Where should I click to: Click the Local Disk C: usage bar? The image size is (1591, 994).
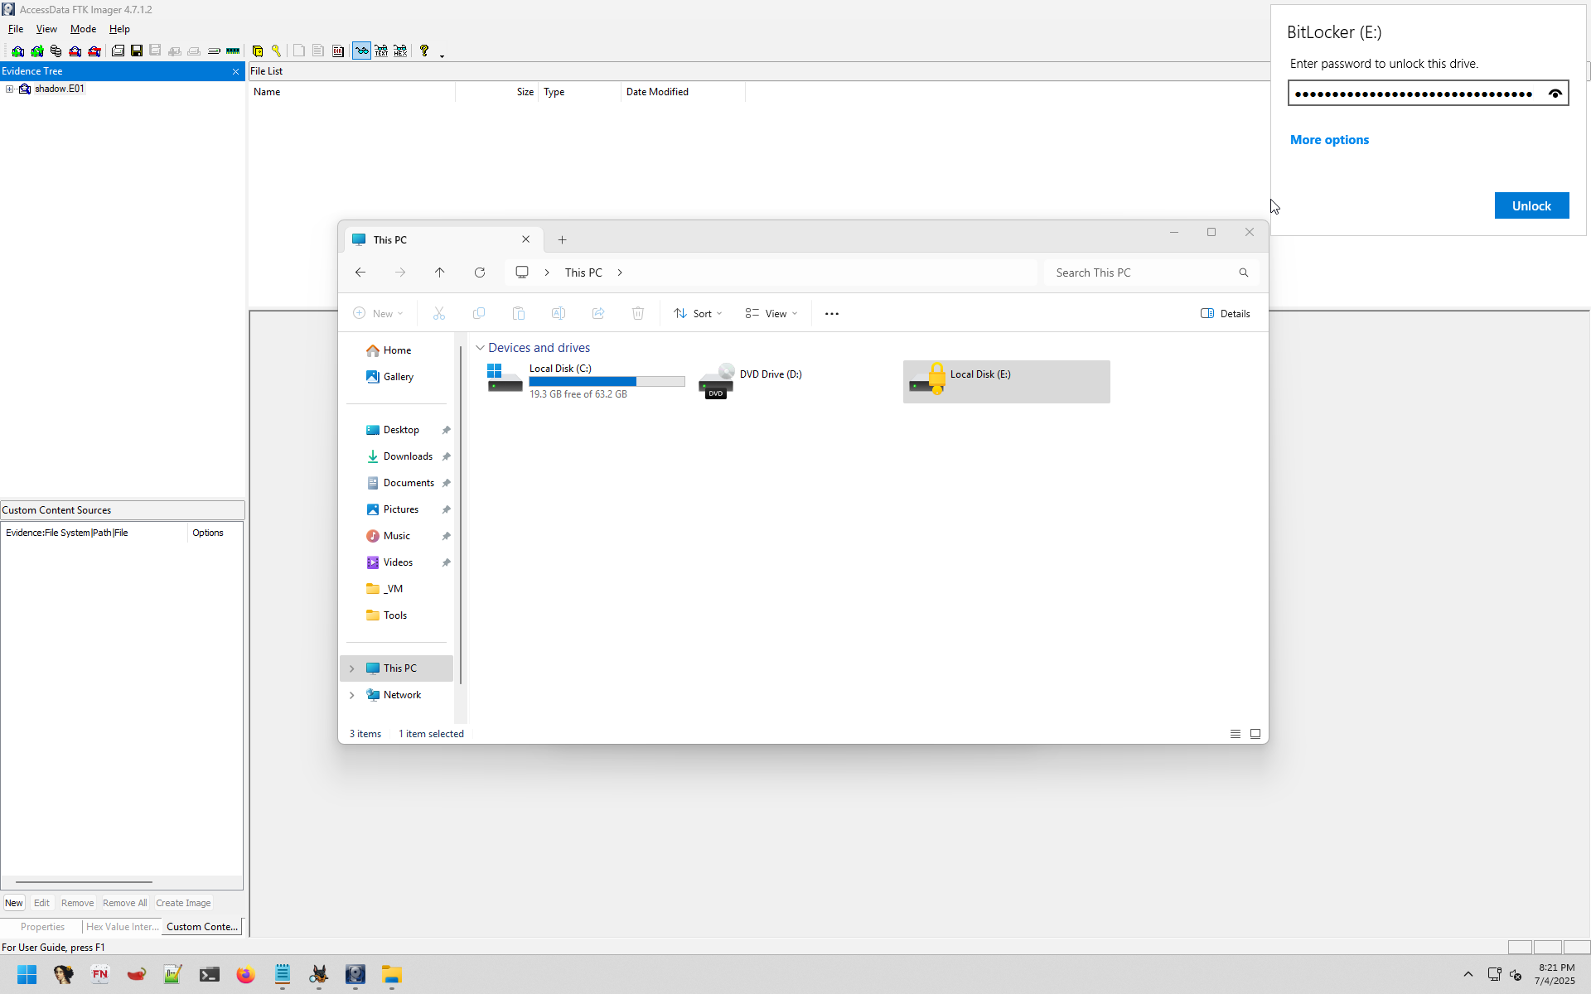[607, 382]
